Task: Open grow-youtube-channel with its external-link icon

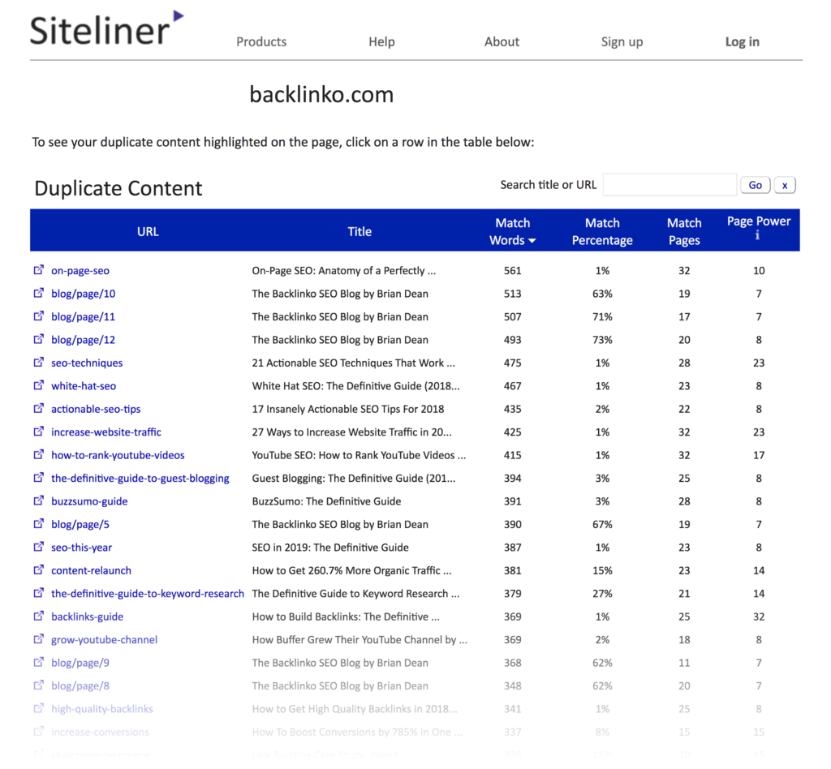Action: [x=38, y=640]
